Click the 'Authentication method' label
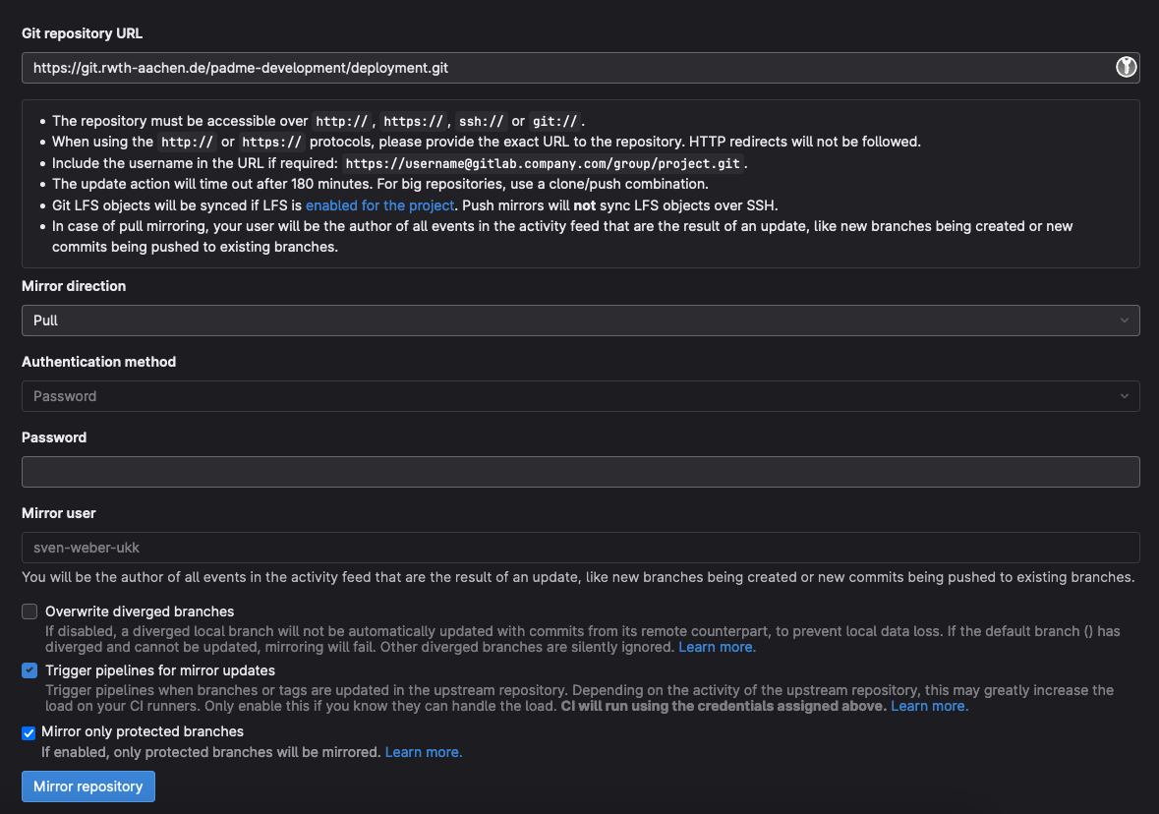This screenshot has height=814, width=1159. point(99,362)
